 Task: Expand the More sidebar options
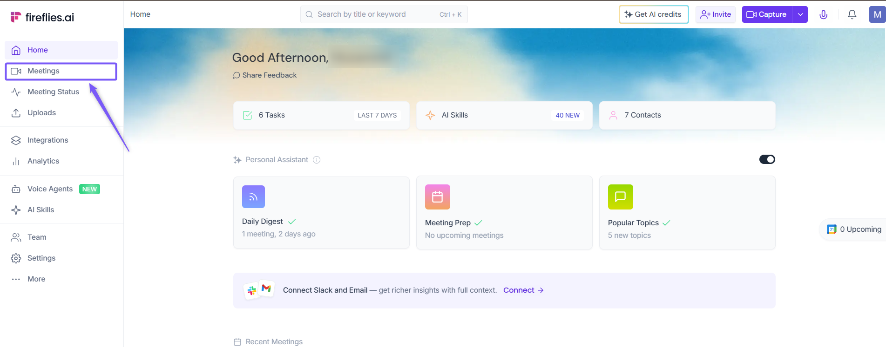61,279
